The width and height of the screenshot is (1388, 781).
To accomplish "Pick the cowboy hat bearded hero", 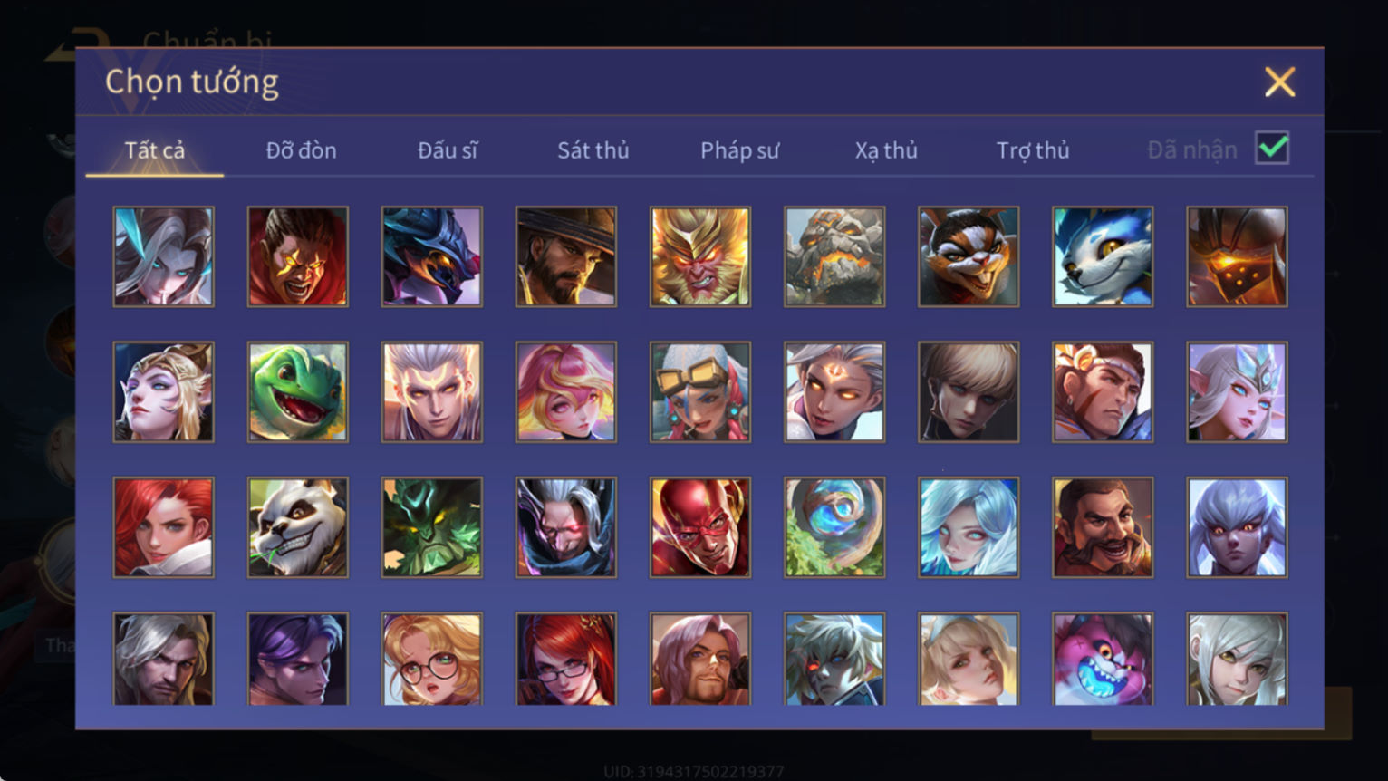I will click(x=566, y=256).
